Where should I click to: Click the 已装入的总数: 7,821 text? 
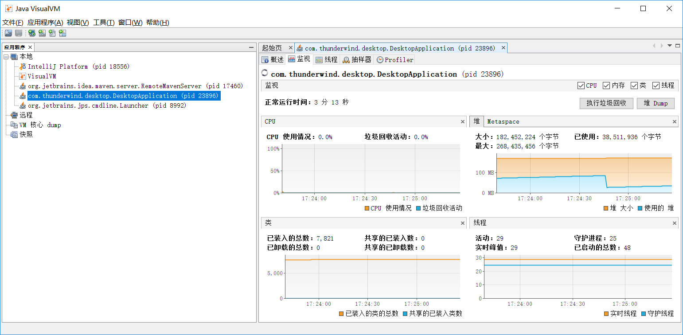click(301, 238)
